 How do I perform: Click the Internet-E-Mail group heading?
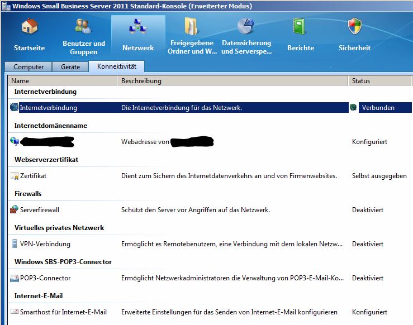pyautogui.click(x=39, y=296)
